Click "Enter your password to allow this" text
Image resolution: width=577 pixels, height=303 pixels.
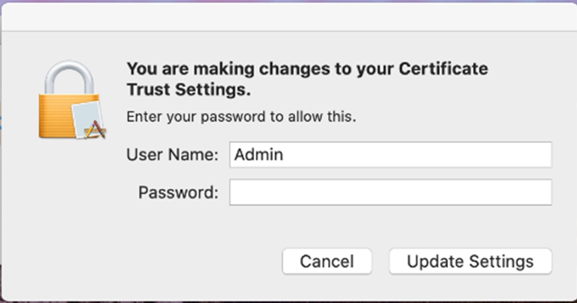[x=241, y=117]
